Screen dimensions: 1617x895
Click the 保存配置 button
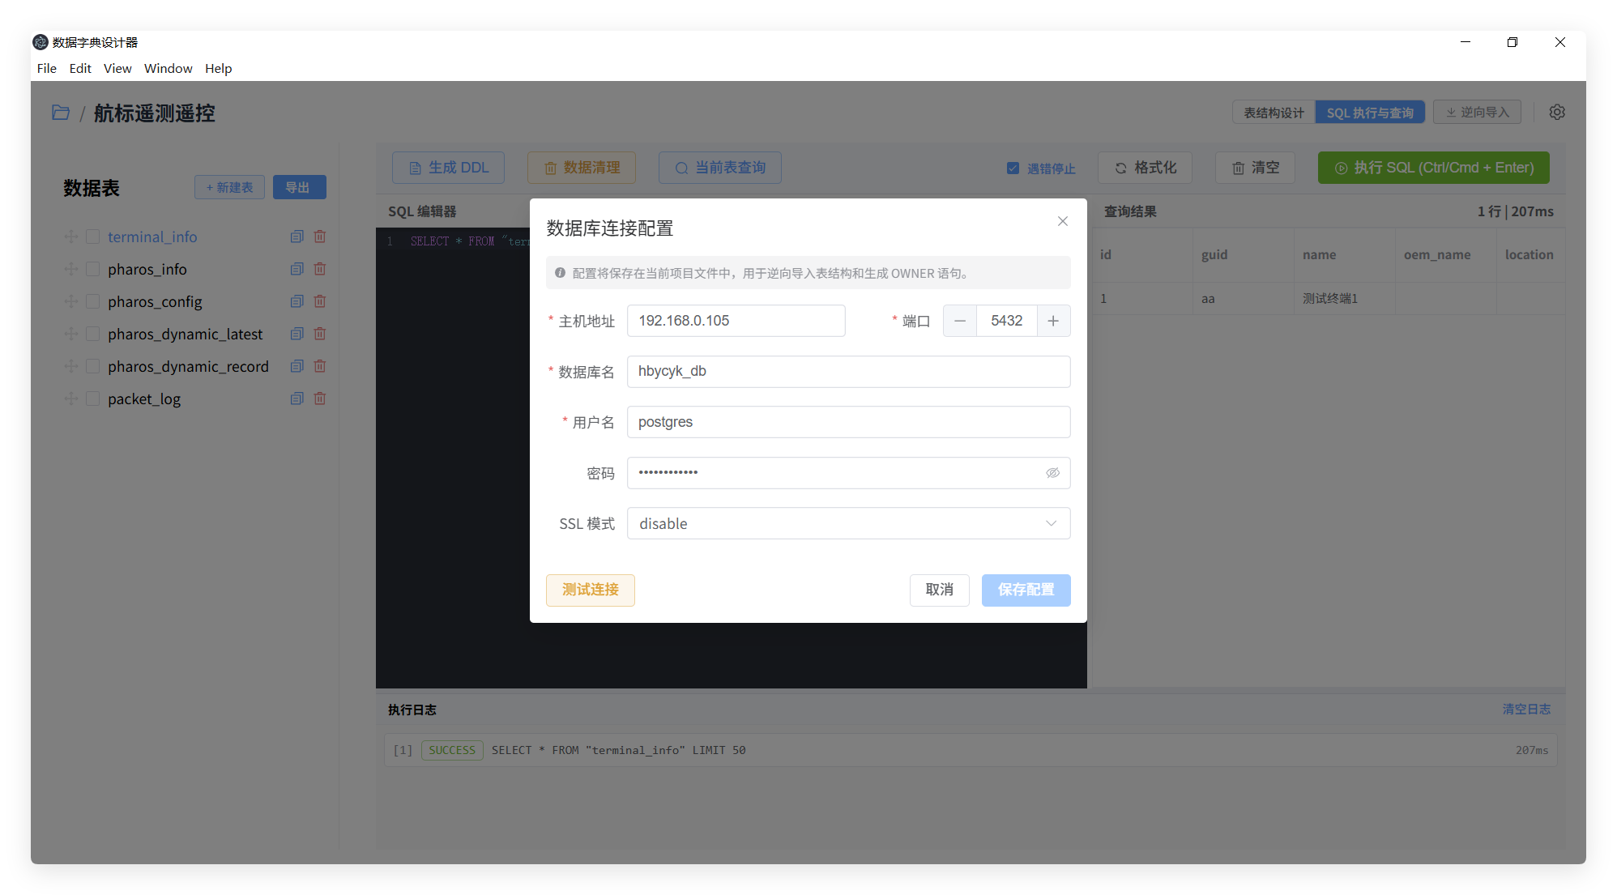click(1026, 590)
